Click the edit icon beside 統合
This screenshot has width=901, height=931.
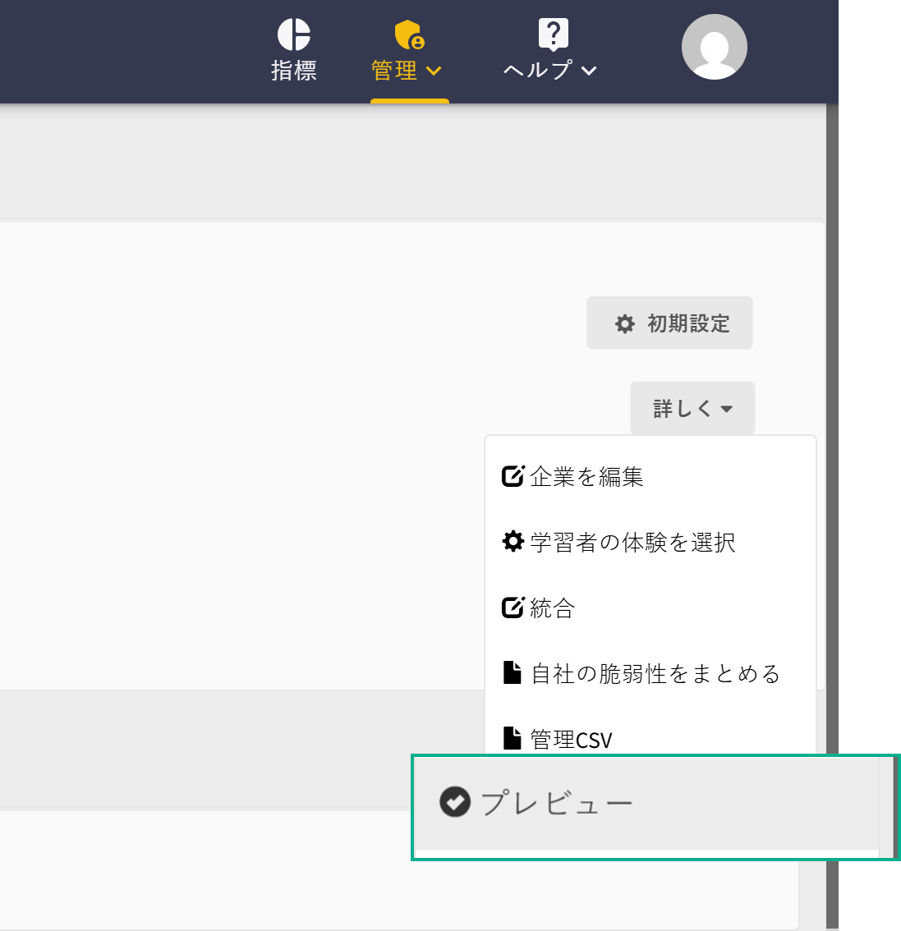pyautogui.click(x=513, y=608)
